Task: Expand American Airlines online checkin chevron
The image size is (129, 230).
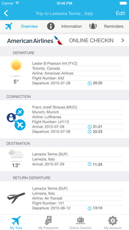Action: [123, 40]
